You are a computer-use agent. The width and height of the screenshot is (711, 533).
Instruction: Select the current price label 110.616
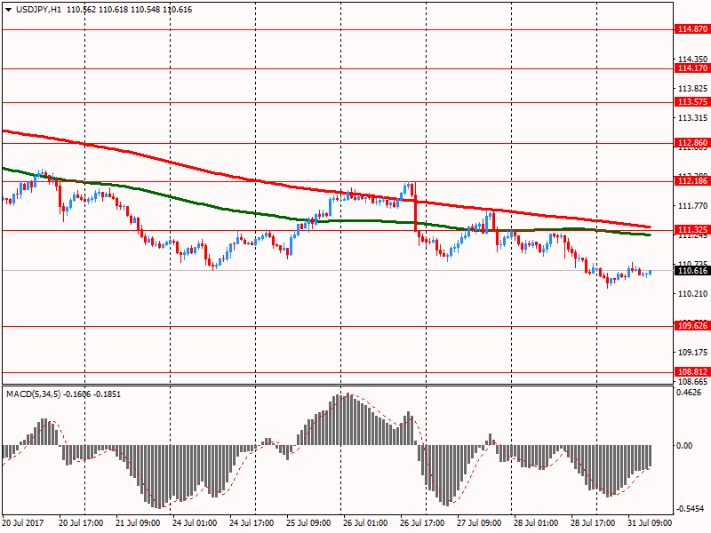point(692,271)
